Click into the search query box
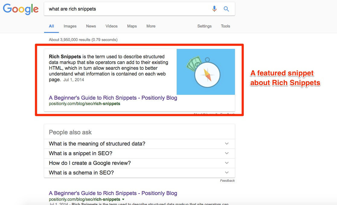 tap(127, 9)
